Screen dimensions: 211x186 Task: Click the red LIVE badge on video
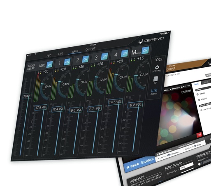point(199,135)
